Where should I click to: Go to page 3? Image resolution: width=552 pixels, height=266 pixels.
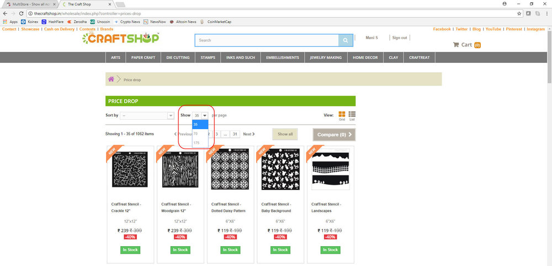point(217,134)
